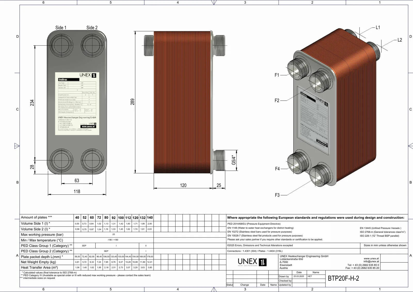Click the 63 port spacing dimension

(77, 181)
